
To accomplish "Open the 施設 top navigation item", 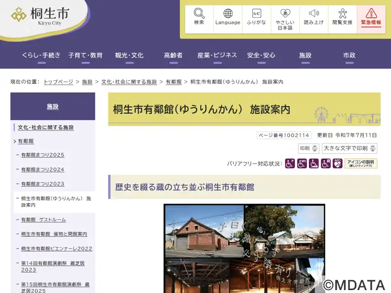I will coord(305,55).
